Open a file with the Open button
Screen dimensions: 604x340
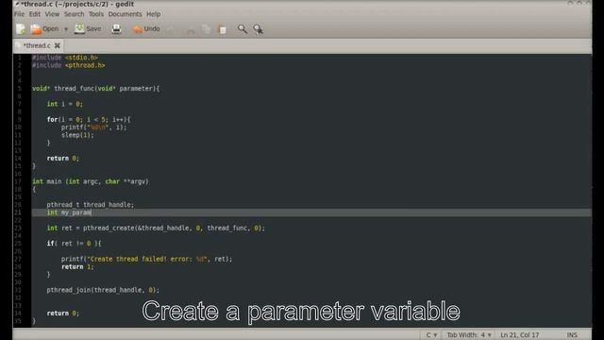(x=44, y=29)
